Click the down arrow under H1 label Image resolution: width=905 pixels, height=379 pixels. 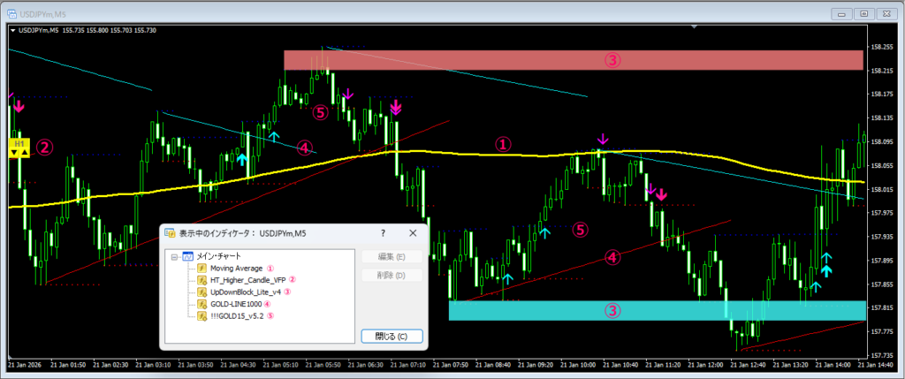pyautogui.click(x=15, y=153)
